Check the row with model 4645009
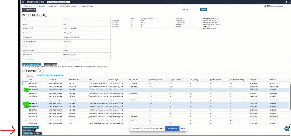The width and height of the screenshot is (291, 136). [x=26, y=96]
